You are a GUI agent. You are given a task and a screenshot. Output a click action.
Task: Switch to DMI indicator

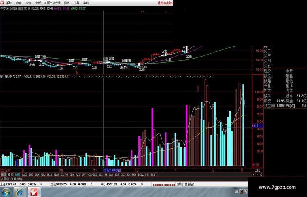pos(31,175)
